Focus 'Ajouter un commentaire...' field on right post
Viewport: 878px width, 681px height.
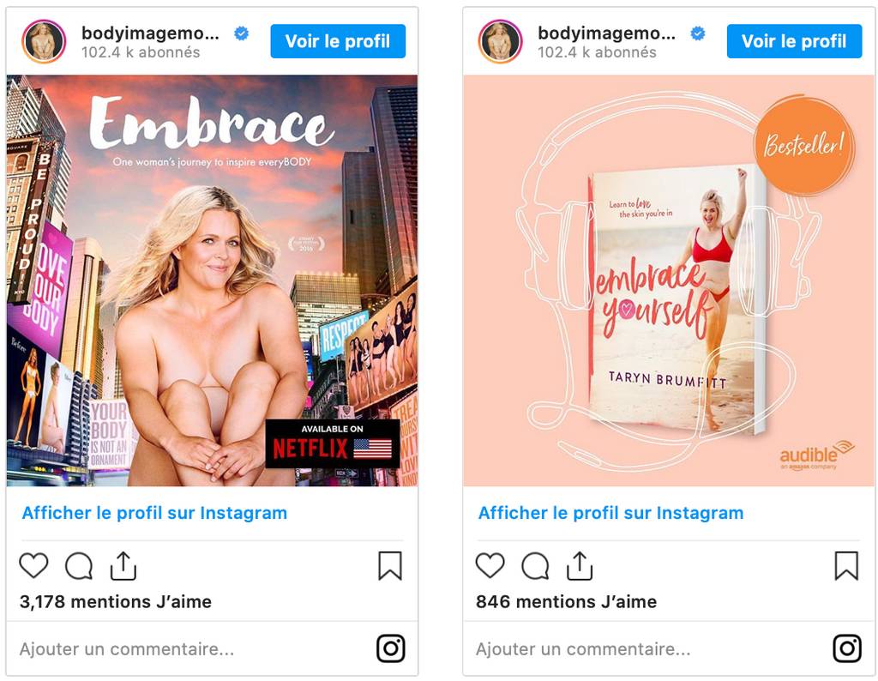coord(646,649)
